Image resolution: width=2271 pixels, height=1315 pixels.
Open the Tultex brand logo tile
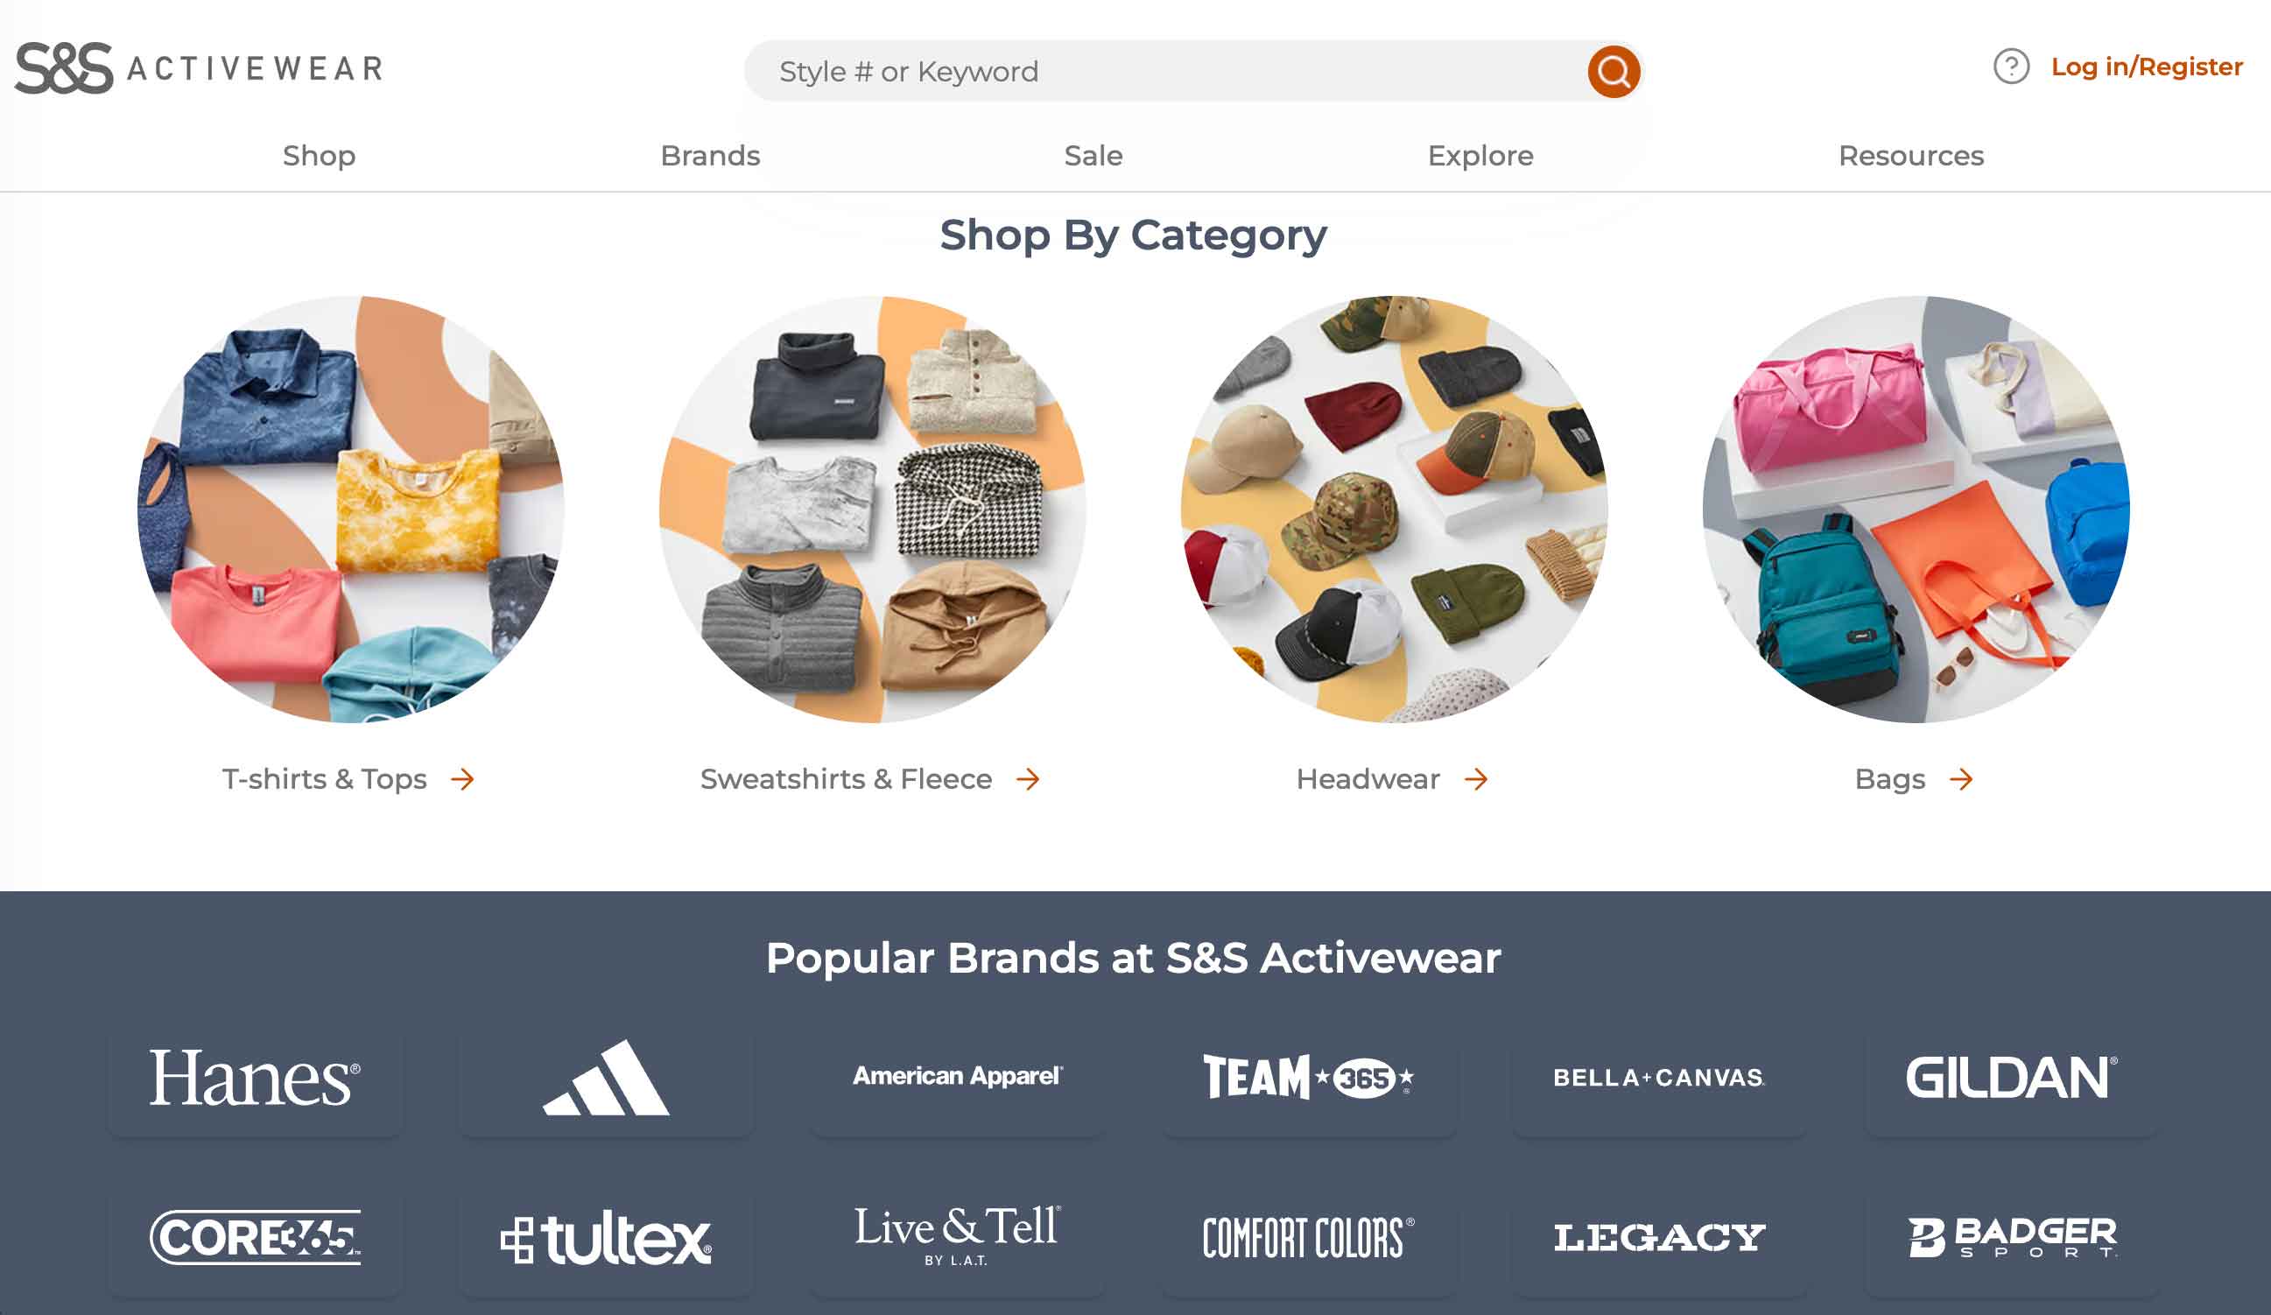(606, 1238)
